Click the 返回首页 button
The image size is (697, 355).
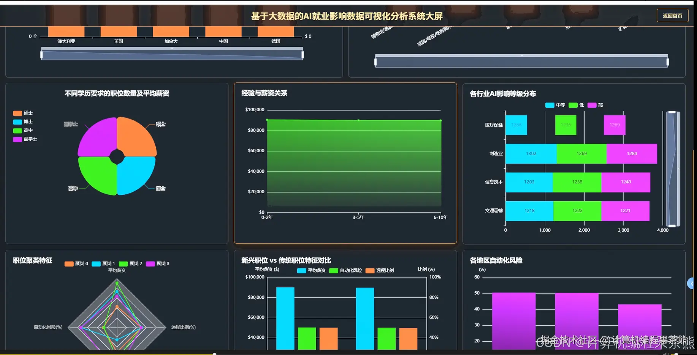[672, 16]
